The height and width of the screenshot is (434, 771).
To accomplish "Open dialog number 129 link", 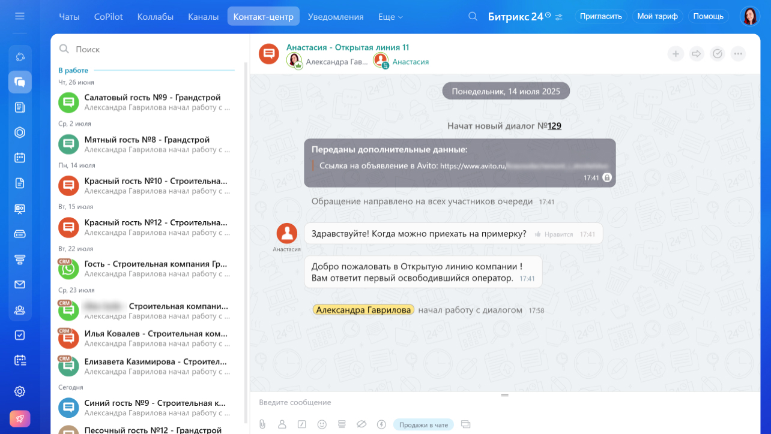I will tap(554, 126).
